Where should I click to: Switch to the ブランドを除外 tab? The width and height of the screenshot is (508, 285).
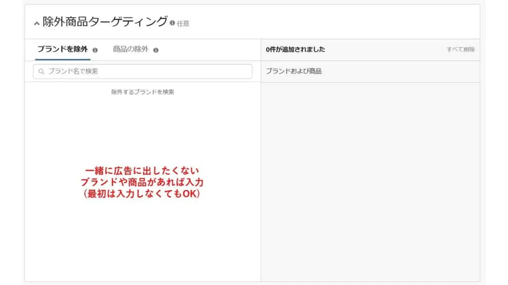tap(63, 49)
